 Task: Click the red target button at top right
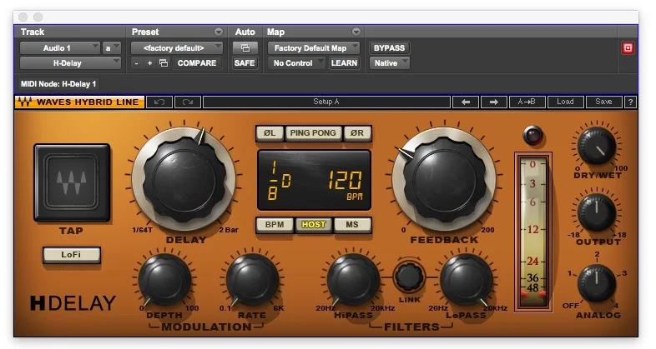(628, 48)
